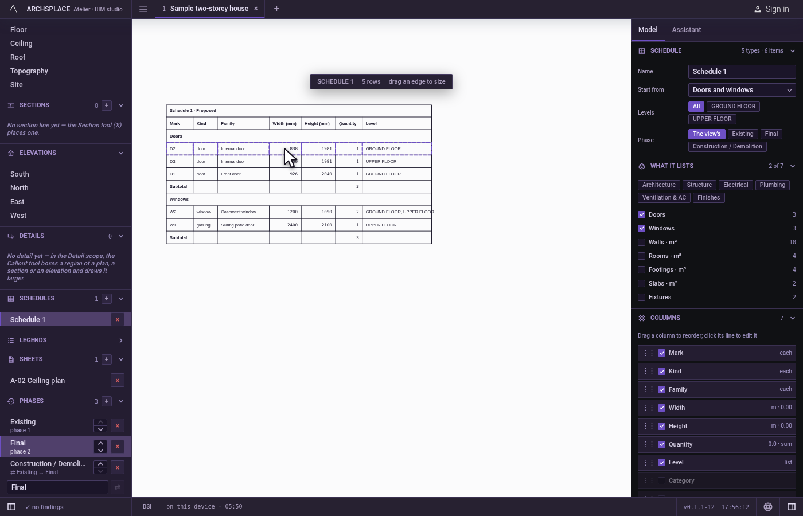Collapse the WHAT IT LISTS section
The width and height of the screenshot is (803, 516).
[x=793, y=166]
